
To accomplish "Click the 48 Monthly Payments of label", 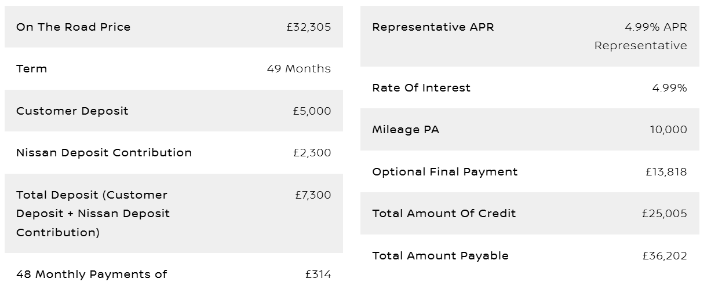I will 92,274.
